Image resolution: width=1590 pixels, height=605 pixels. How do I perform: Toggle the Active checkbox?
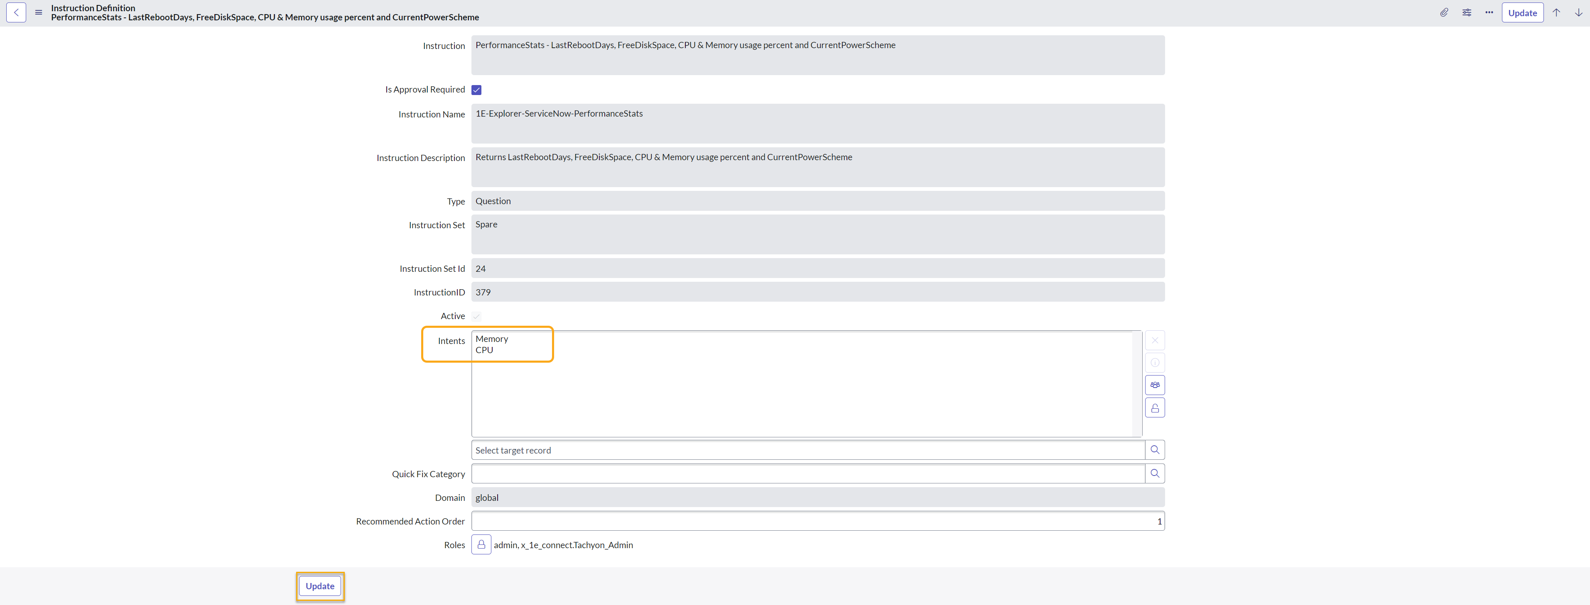(x=476, y=316)
